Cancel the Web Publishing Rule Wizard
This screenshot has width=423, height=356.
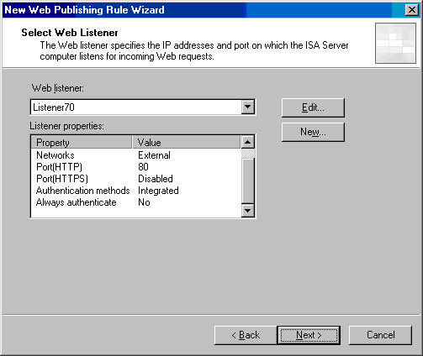[380, 335]
